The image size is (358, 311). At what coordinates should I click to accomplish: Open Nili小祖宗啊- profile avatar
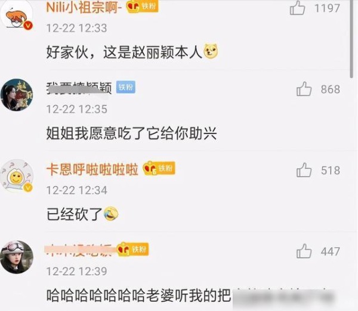click(17, 15)
